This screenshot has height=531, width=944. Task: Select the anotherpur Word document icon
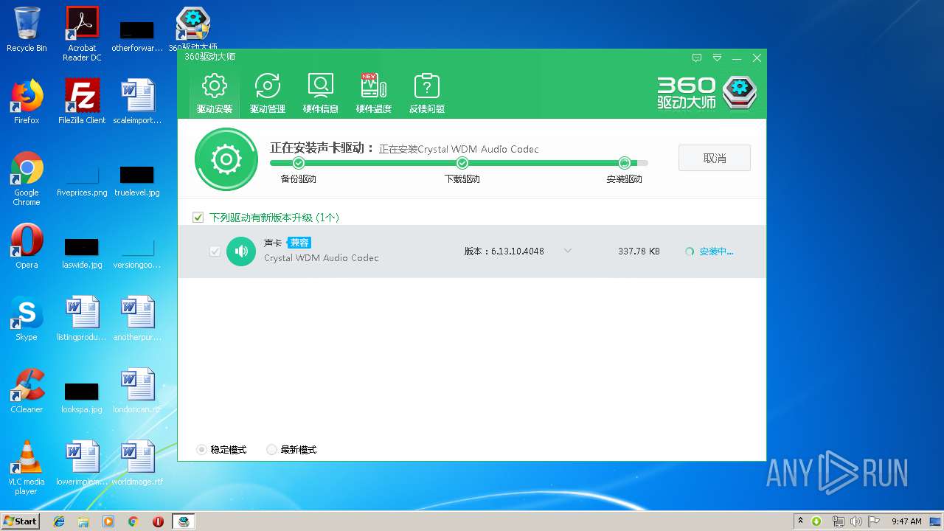[x=137, y=319]
